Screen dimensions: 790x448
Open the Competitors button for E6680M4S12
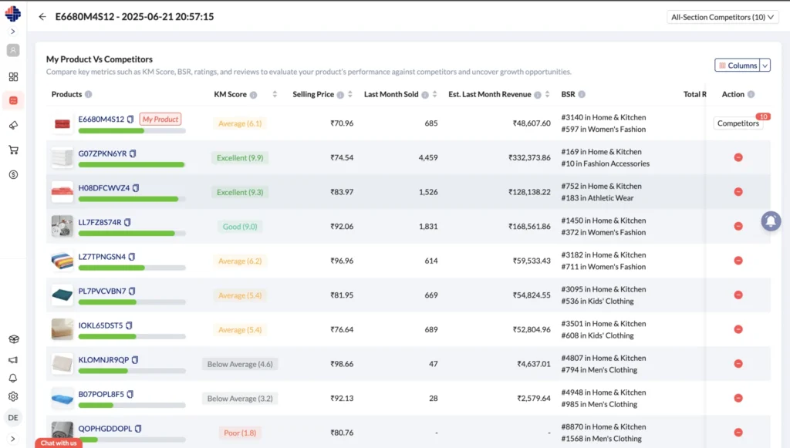(738, 123)
